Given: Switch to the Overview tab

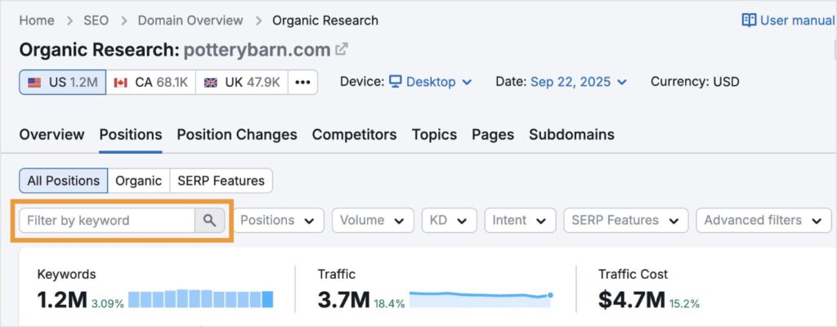Looking at the screenshot, I should tap(51, 135).
